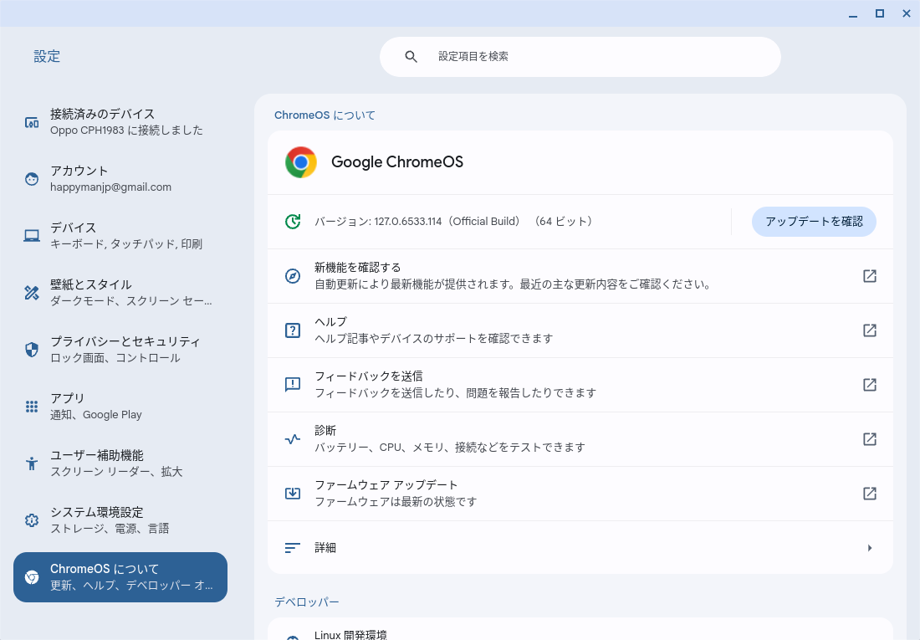920x640 pixels.
Task: Select ユーザー補助機能 section
Action: [120, 463]
